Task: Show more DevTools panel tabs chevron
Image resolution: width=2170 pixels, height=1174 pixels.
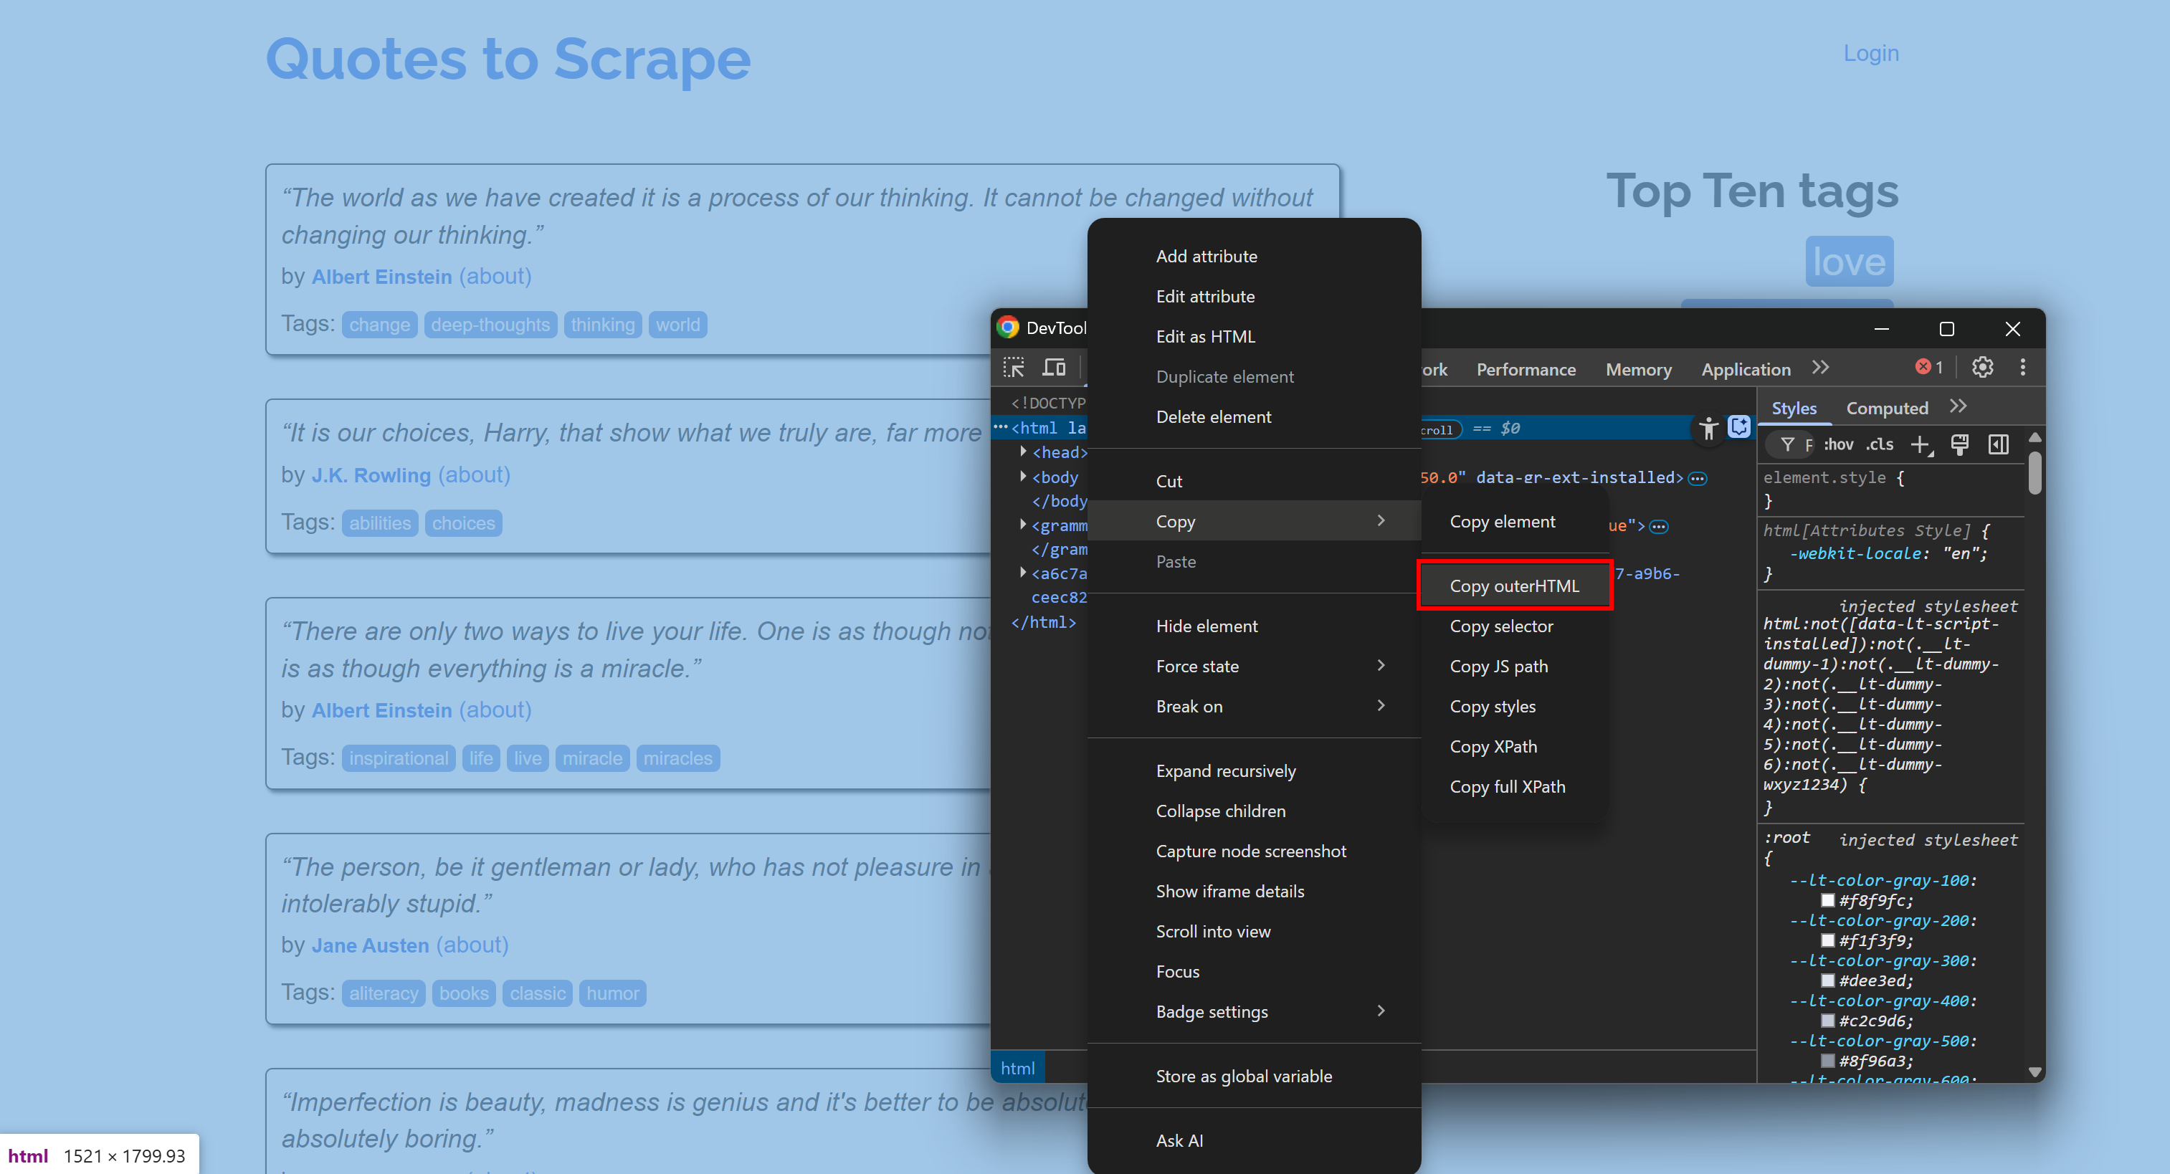Action: coord(1820,368)
